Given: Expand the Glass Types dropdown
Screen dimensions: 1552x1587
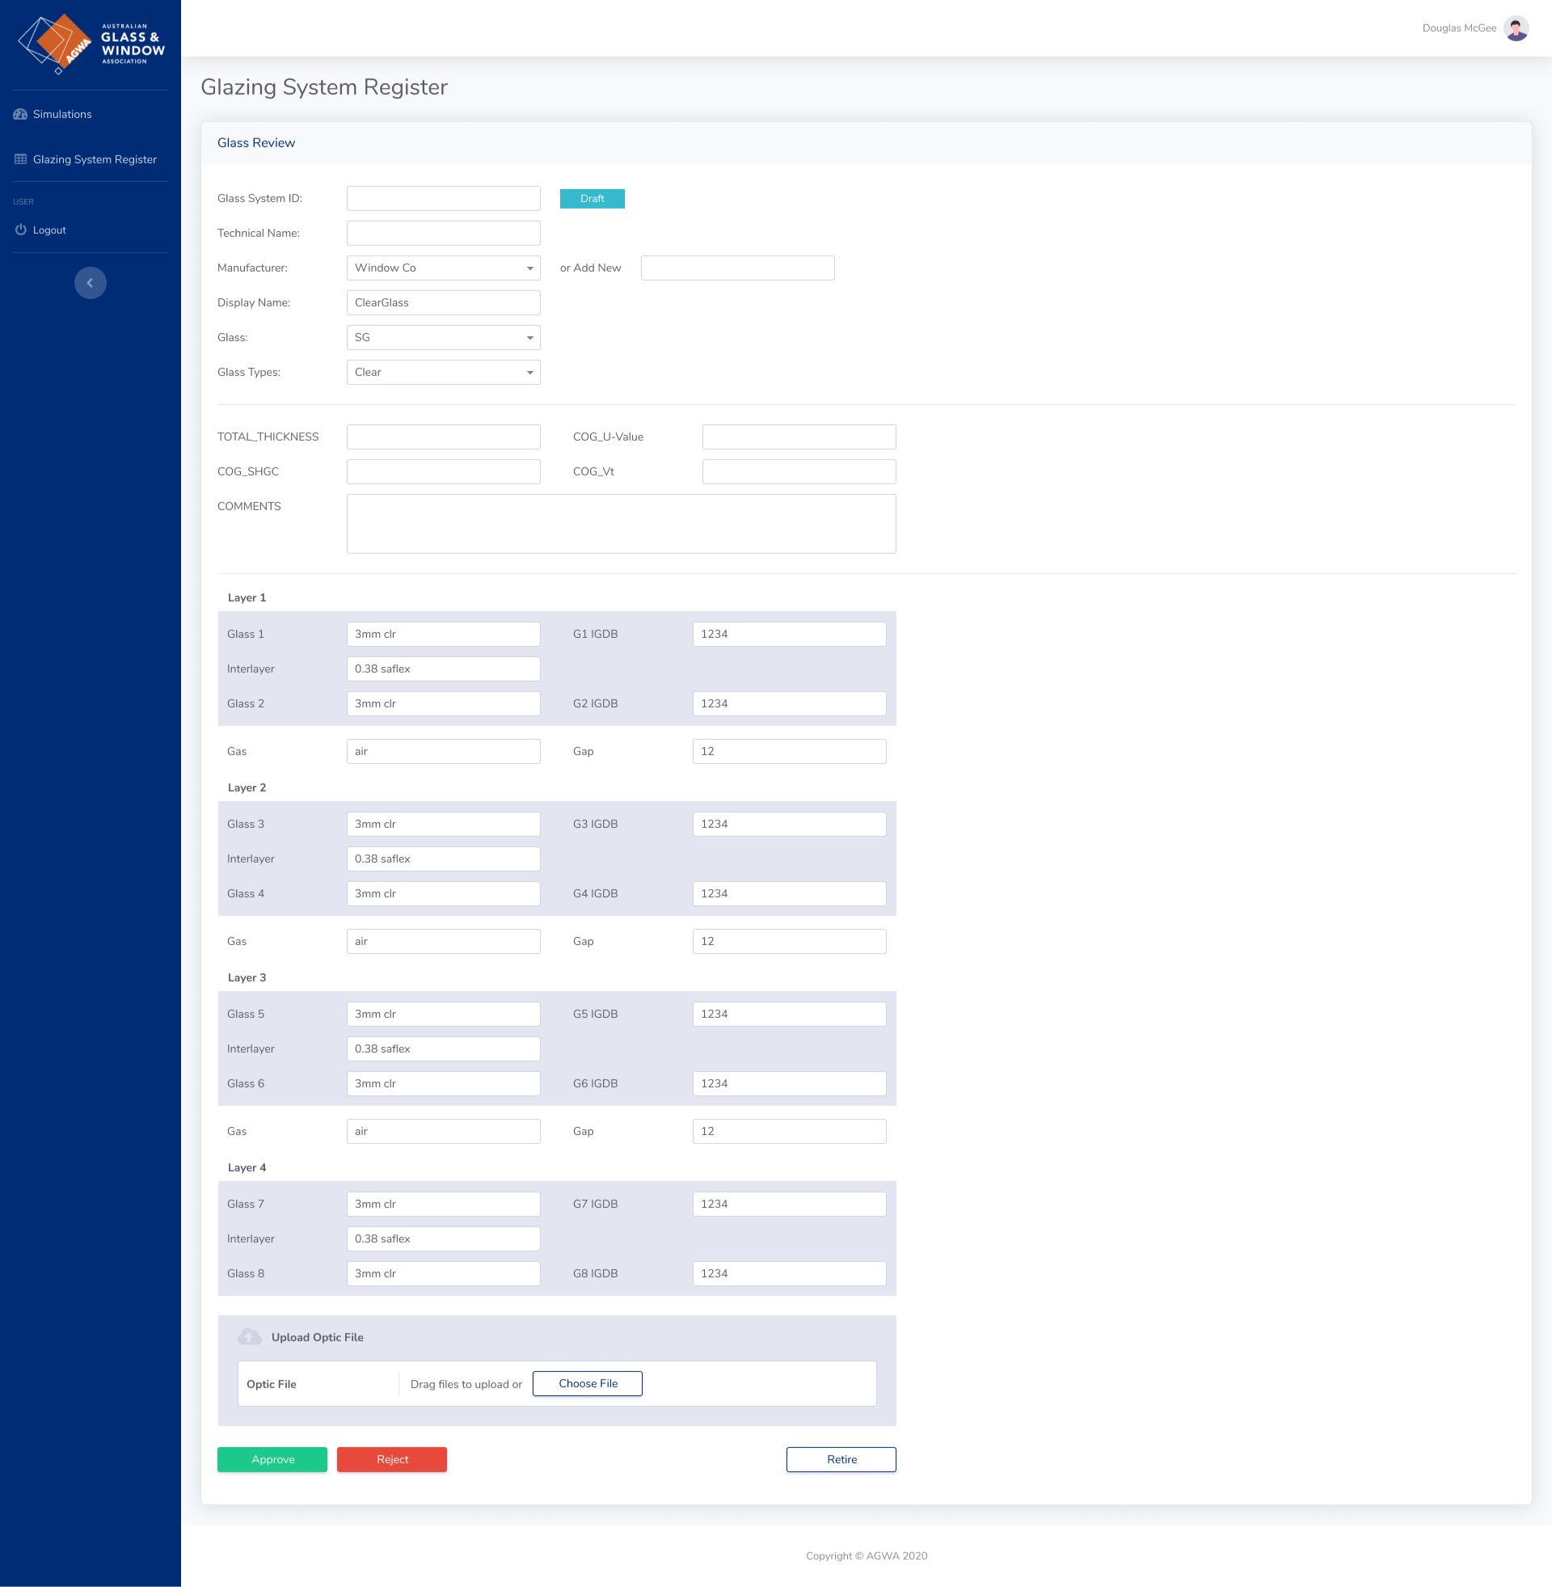Looking at the screenshot, I should coord(443,373).
